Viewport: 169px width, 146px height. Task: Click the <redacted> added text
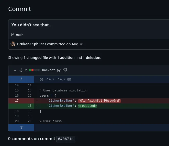[x=87, y=106]
